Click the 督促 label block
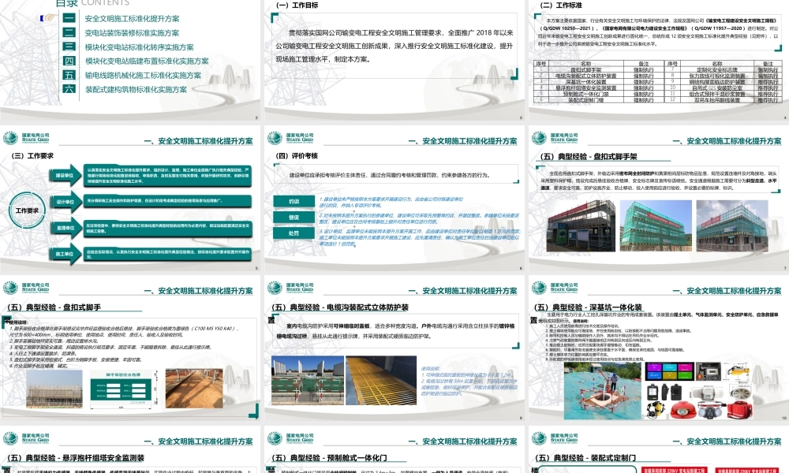Viewport: 789px width, 473px height. pyautogui.click(x=294, y=217)
